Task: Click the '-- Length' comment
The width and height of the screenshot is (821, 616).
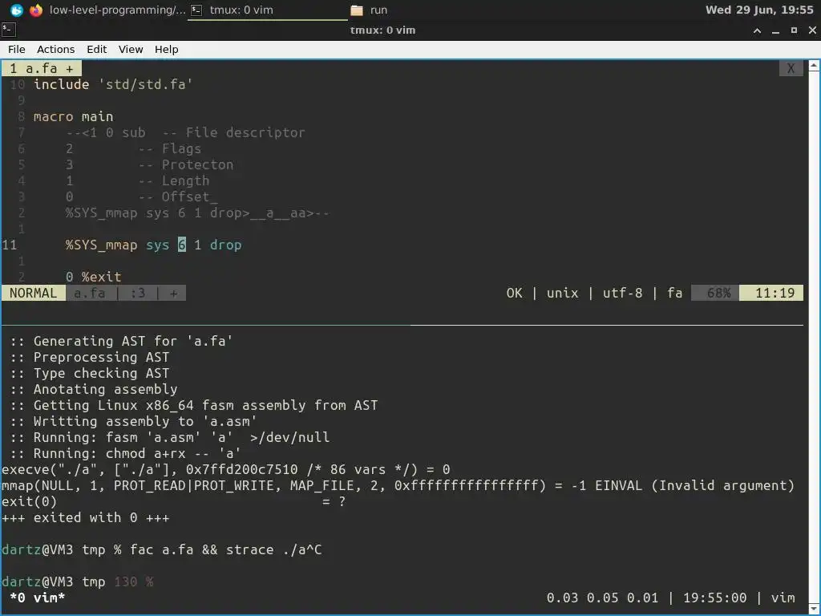Action: coord(174,180)
